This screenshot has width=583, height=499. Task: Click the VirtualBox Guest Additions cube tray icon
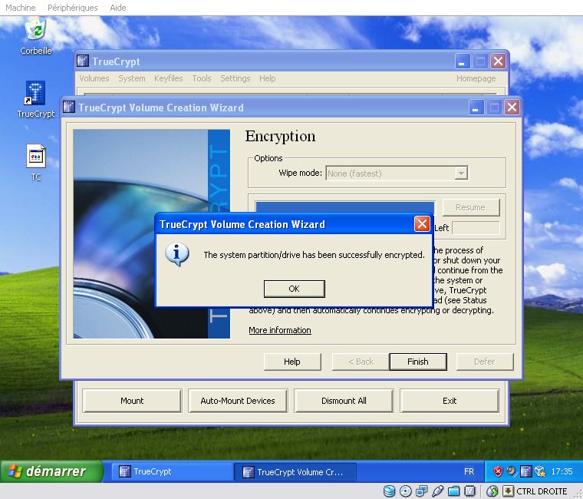coord(540,471)
